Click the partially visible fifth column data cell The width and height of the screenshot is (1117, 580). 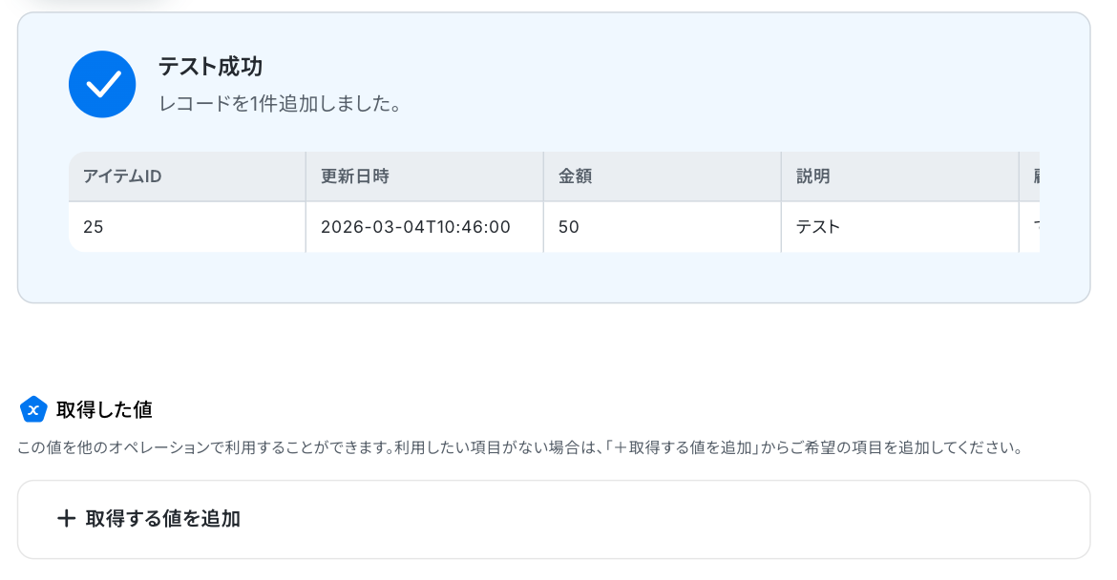coord(1030,227)
